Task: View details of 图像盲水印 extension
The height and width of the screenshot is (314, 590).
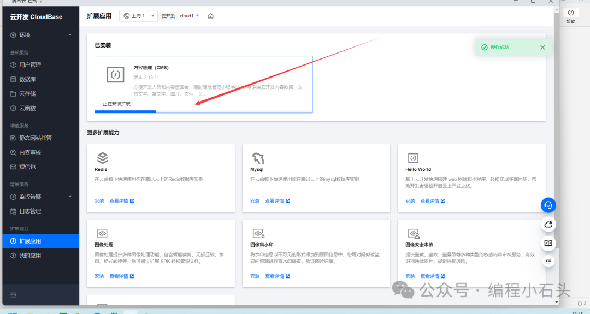Action: 278,276
